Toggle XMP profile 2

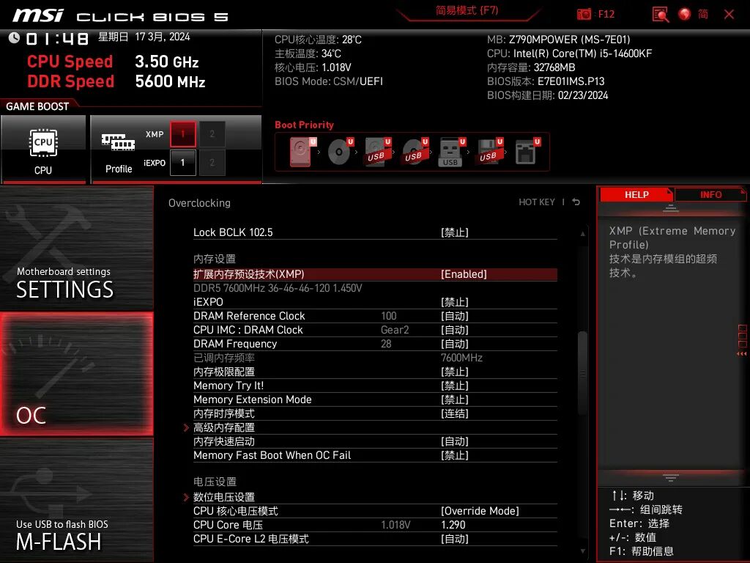coord(212,134)
